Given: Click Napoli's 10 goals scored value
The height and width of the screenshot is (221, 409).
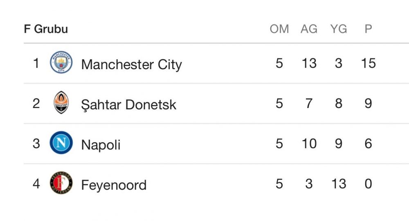Looking at the screenshot, I should tap(309, 144).
